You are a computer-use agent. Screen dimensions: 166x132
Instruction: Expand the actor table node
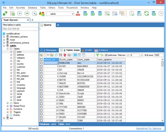[11, 52]
